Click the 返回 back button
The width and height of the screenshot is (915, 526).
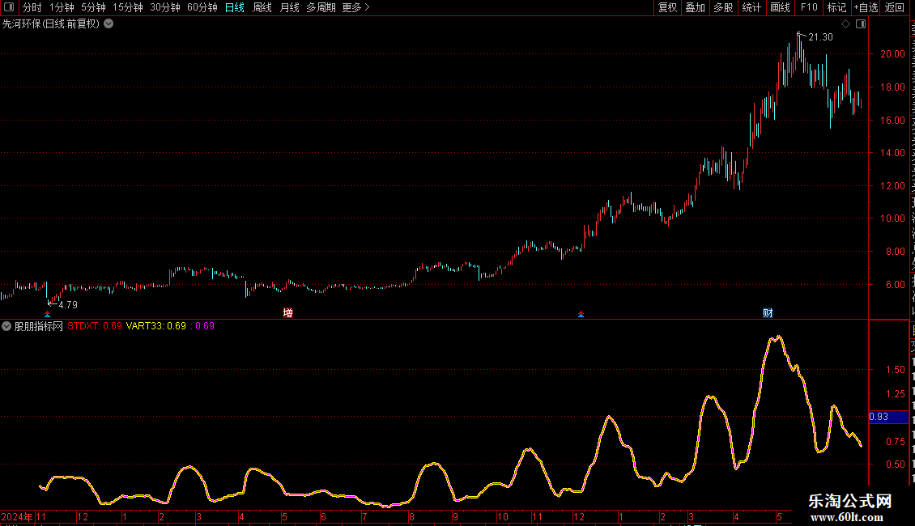pyautogui.click(x=895, y=7)
